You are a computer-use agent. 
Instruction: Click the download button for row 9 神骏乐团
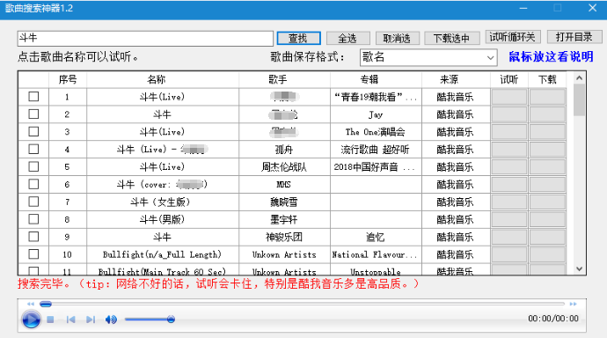[547, 237]
